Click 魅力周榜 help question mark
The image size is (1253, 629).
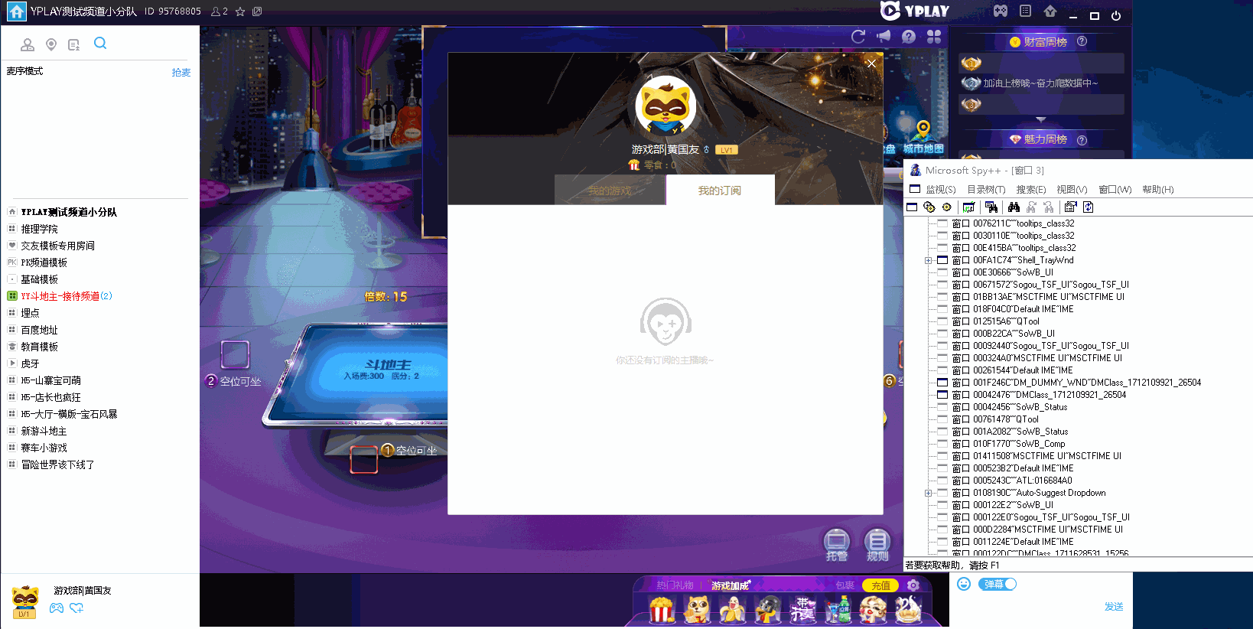[x=1082, y=139]
